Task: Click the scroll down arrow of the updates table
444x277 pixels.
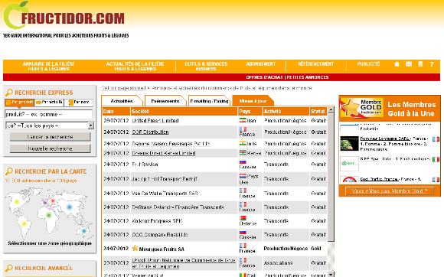Action: point(331,275)
